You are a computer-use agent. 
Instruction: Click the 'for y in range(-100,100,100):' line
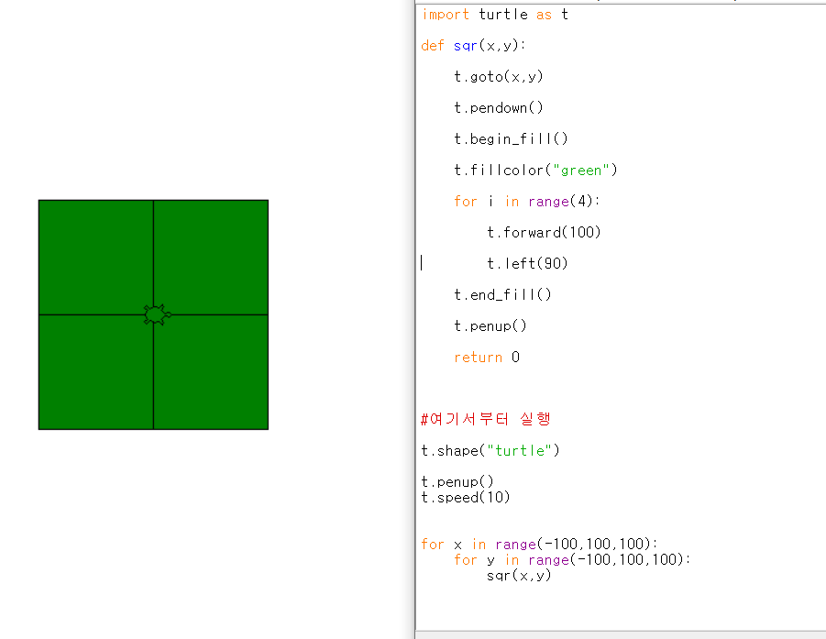[572, 559]
